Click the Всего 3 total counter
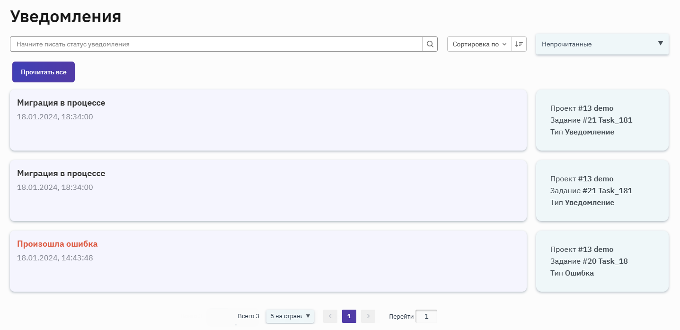 [248, 316]
